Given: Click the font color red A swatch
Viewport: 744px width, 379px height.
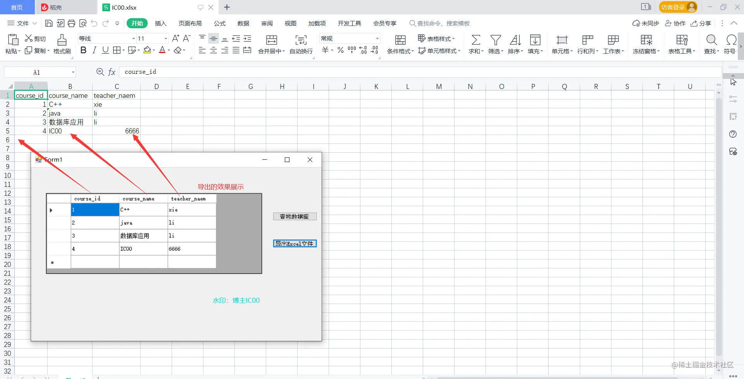Looking at the screenshot, I should point(162,50).
